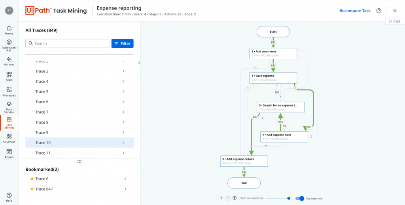
Task: Click the version 21.4.63 label
Action: point(394,22)
